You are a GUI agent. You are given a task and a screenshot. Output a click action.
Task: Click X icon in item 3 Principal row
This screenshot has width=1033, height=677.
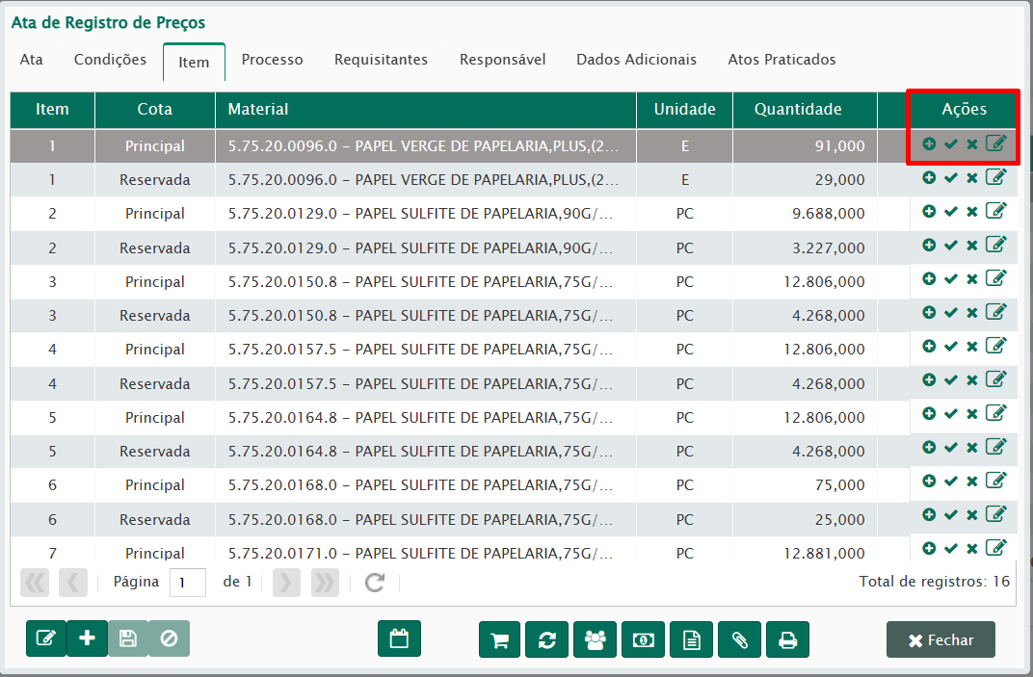click(971, 279)
